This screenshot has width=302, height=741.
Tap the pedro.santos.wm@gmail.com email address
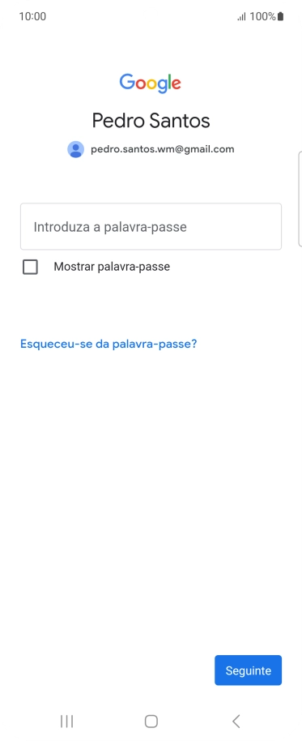pos(162,149)
